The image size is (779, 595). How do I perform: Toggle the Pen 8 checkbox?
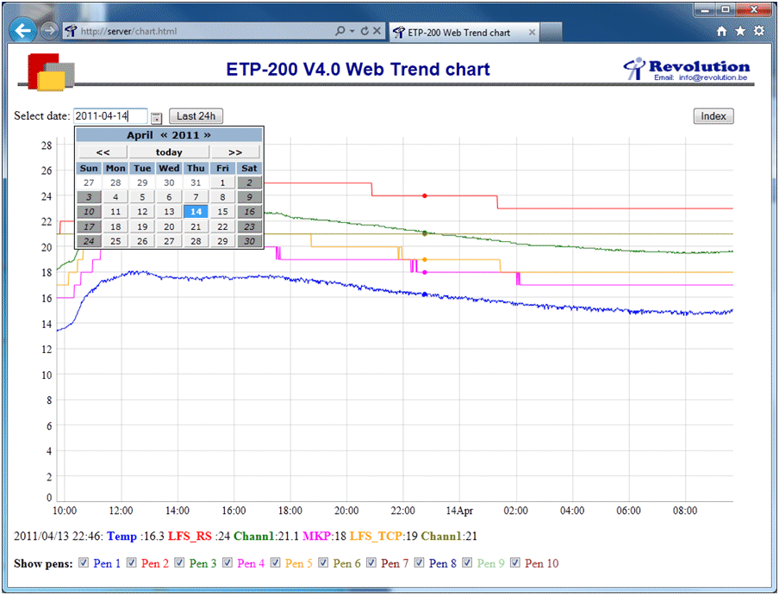pos(420,562)
